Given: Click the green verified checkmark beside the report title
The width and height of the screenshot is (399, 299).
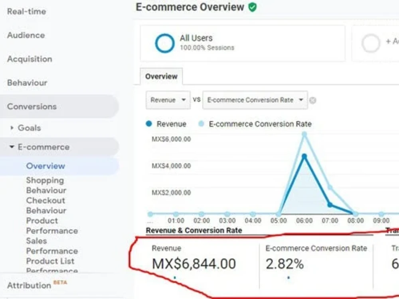Looking at the screenshot, I should (252, 7).
